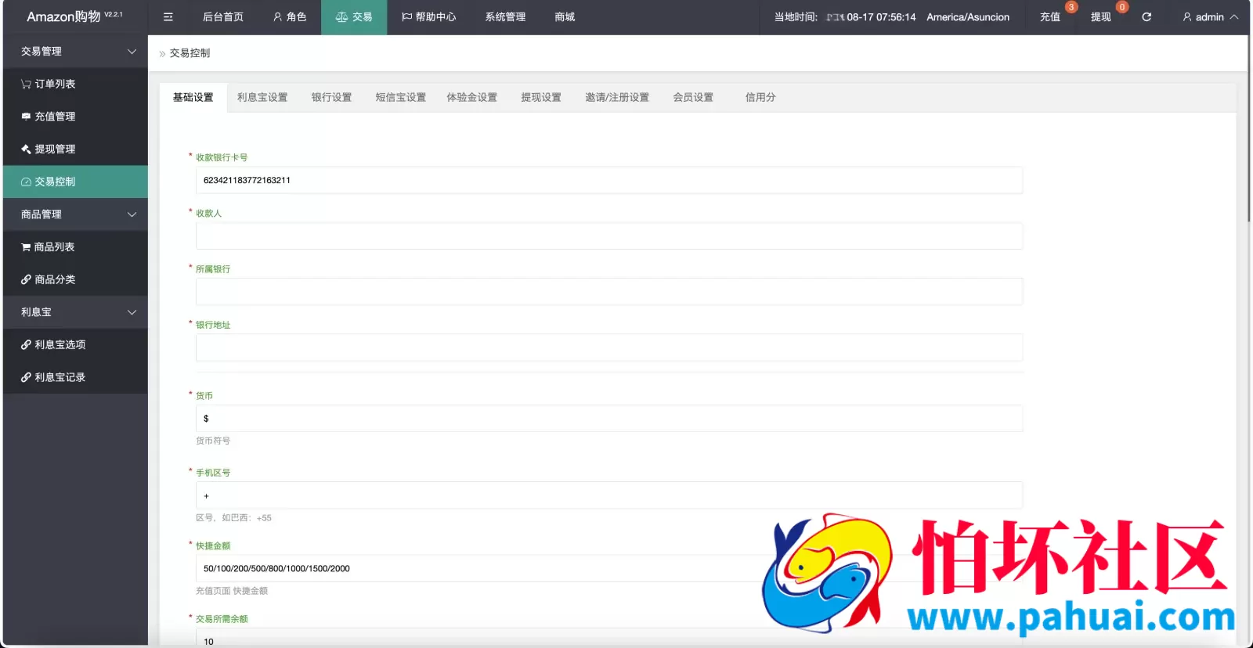Open 商品分类 in sidebar
The width and height of the screenshot is (1253, 648).
75,279
